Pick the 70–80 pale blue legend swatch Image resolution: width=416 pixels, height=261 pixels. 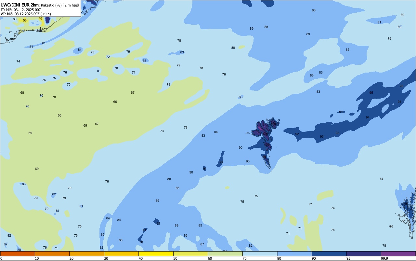click(x=260, y=254)
